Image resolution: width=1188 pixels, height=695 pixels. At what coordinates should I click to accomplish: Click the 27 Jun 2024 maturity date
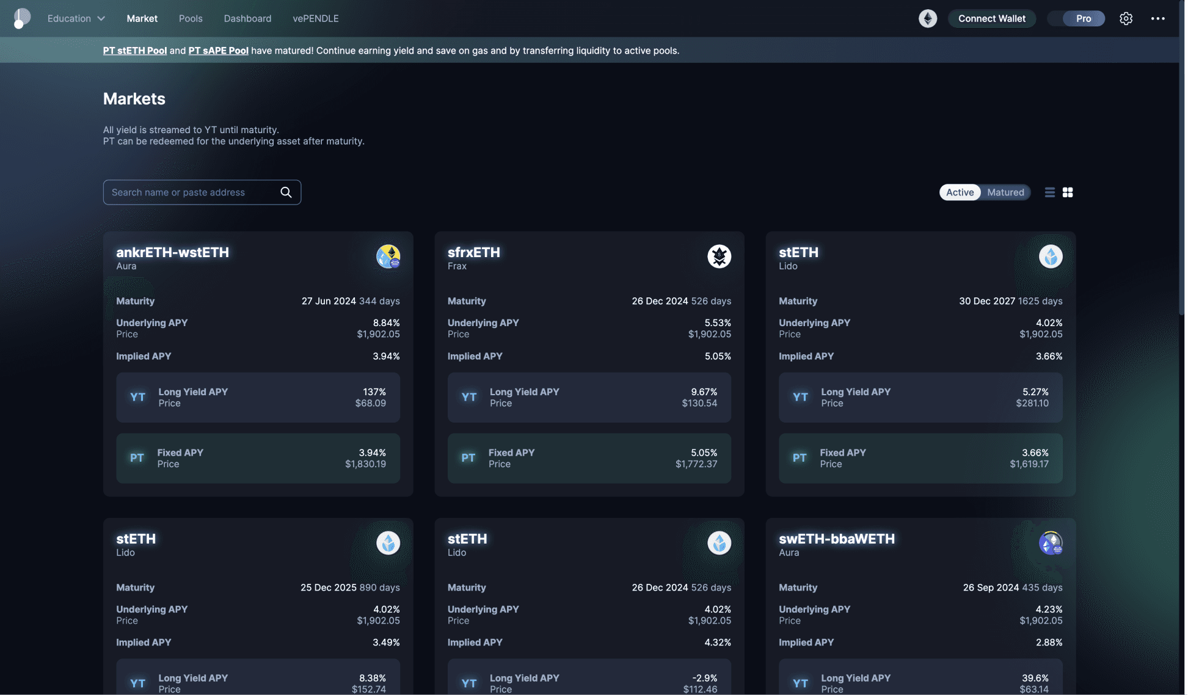tap(330, 302)
